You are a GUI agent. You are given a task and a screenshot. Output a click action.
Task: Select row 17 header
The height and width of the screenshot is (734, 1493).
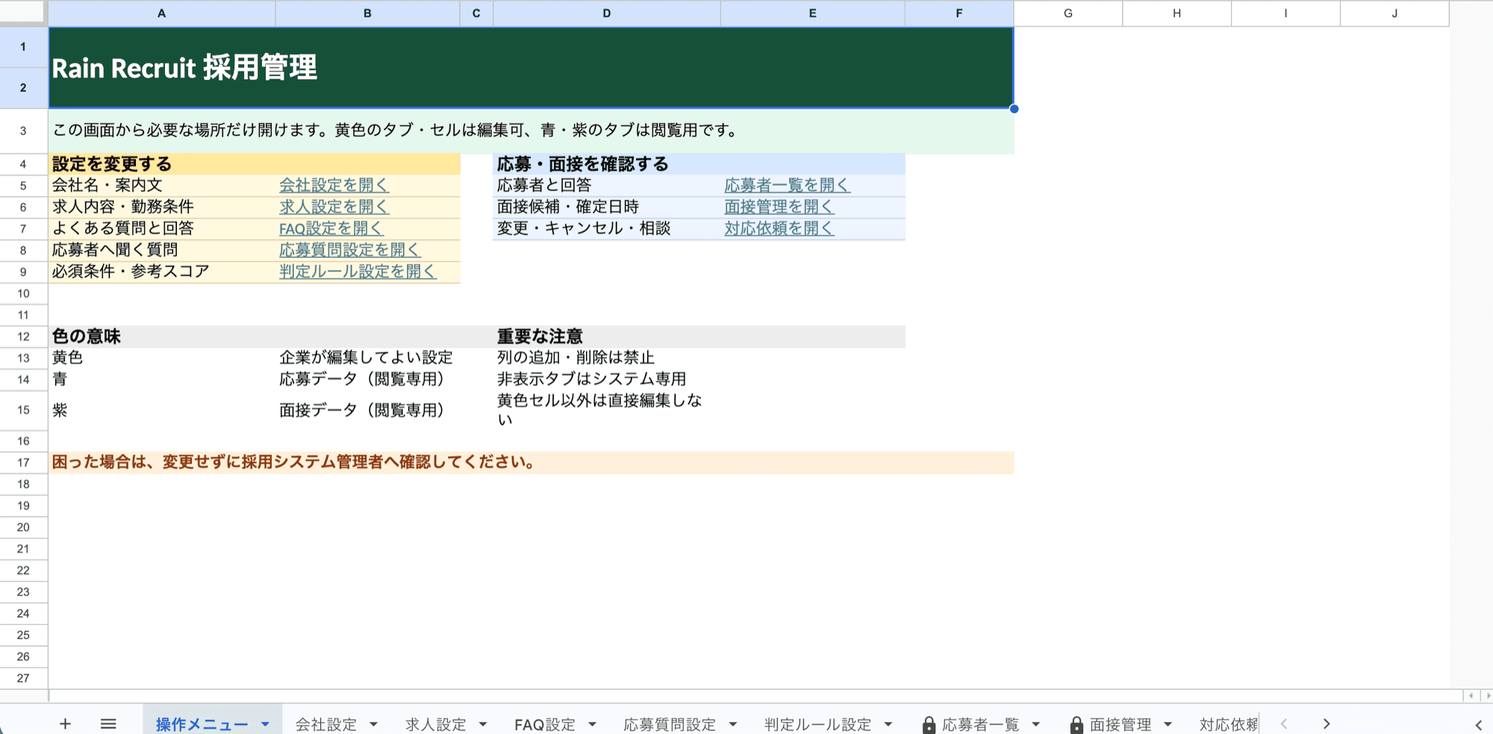24,462
